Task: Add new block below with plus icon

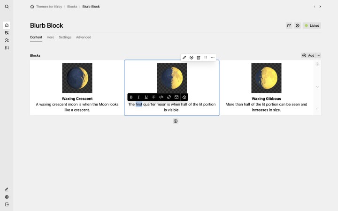Action: click(176, 121)
